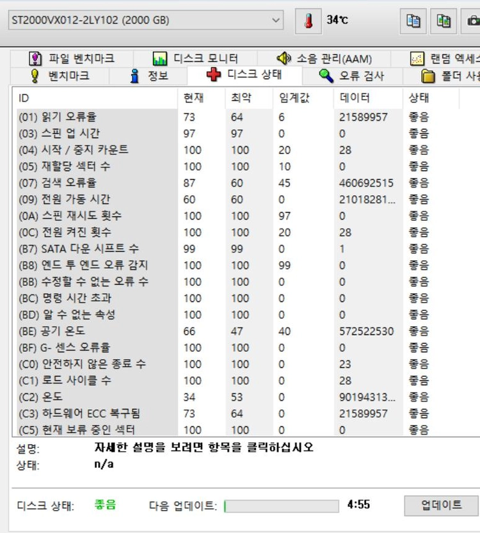Select the (C2) 온도 row
The width and height of the screenshot is (480, 533).
(x=238, y=397)
